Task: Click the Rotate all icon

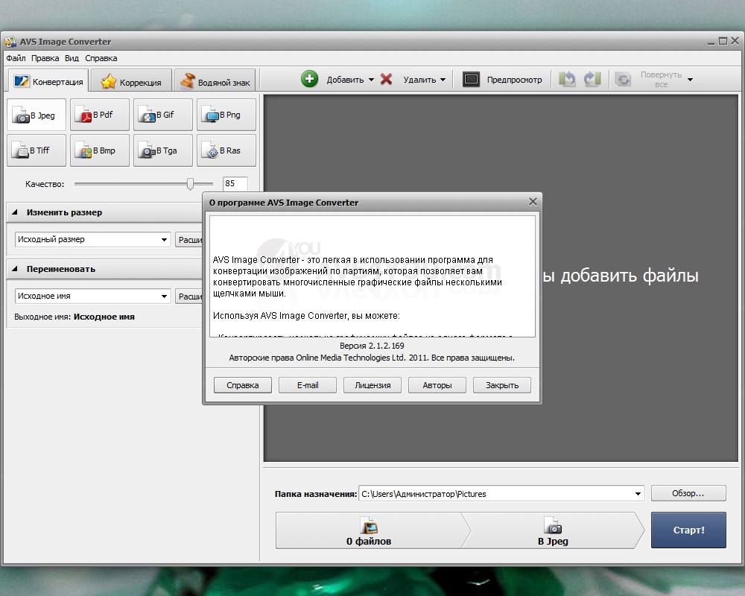Action: click(622, 79)
